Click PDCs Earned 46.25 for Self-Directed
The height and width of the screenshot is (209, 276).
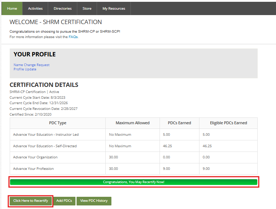click(x=167, y=146)
